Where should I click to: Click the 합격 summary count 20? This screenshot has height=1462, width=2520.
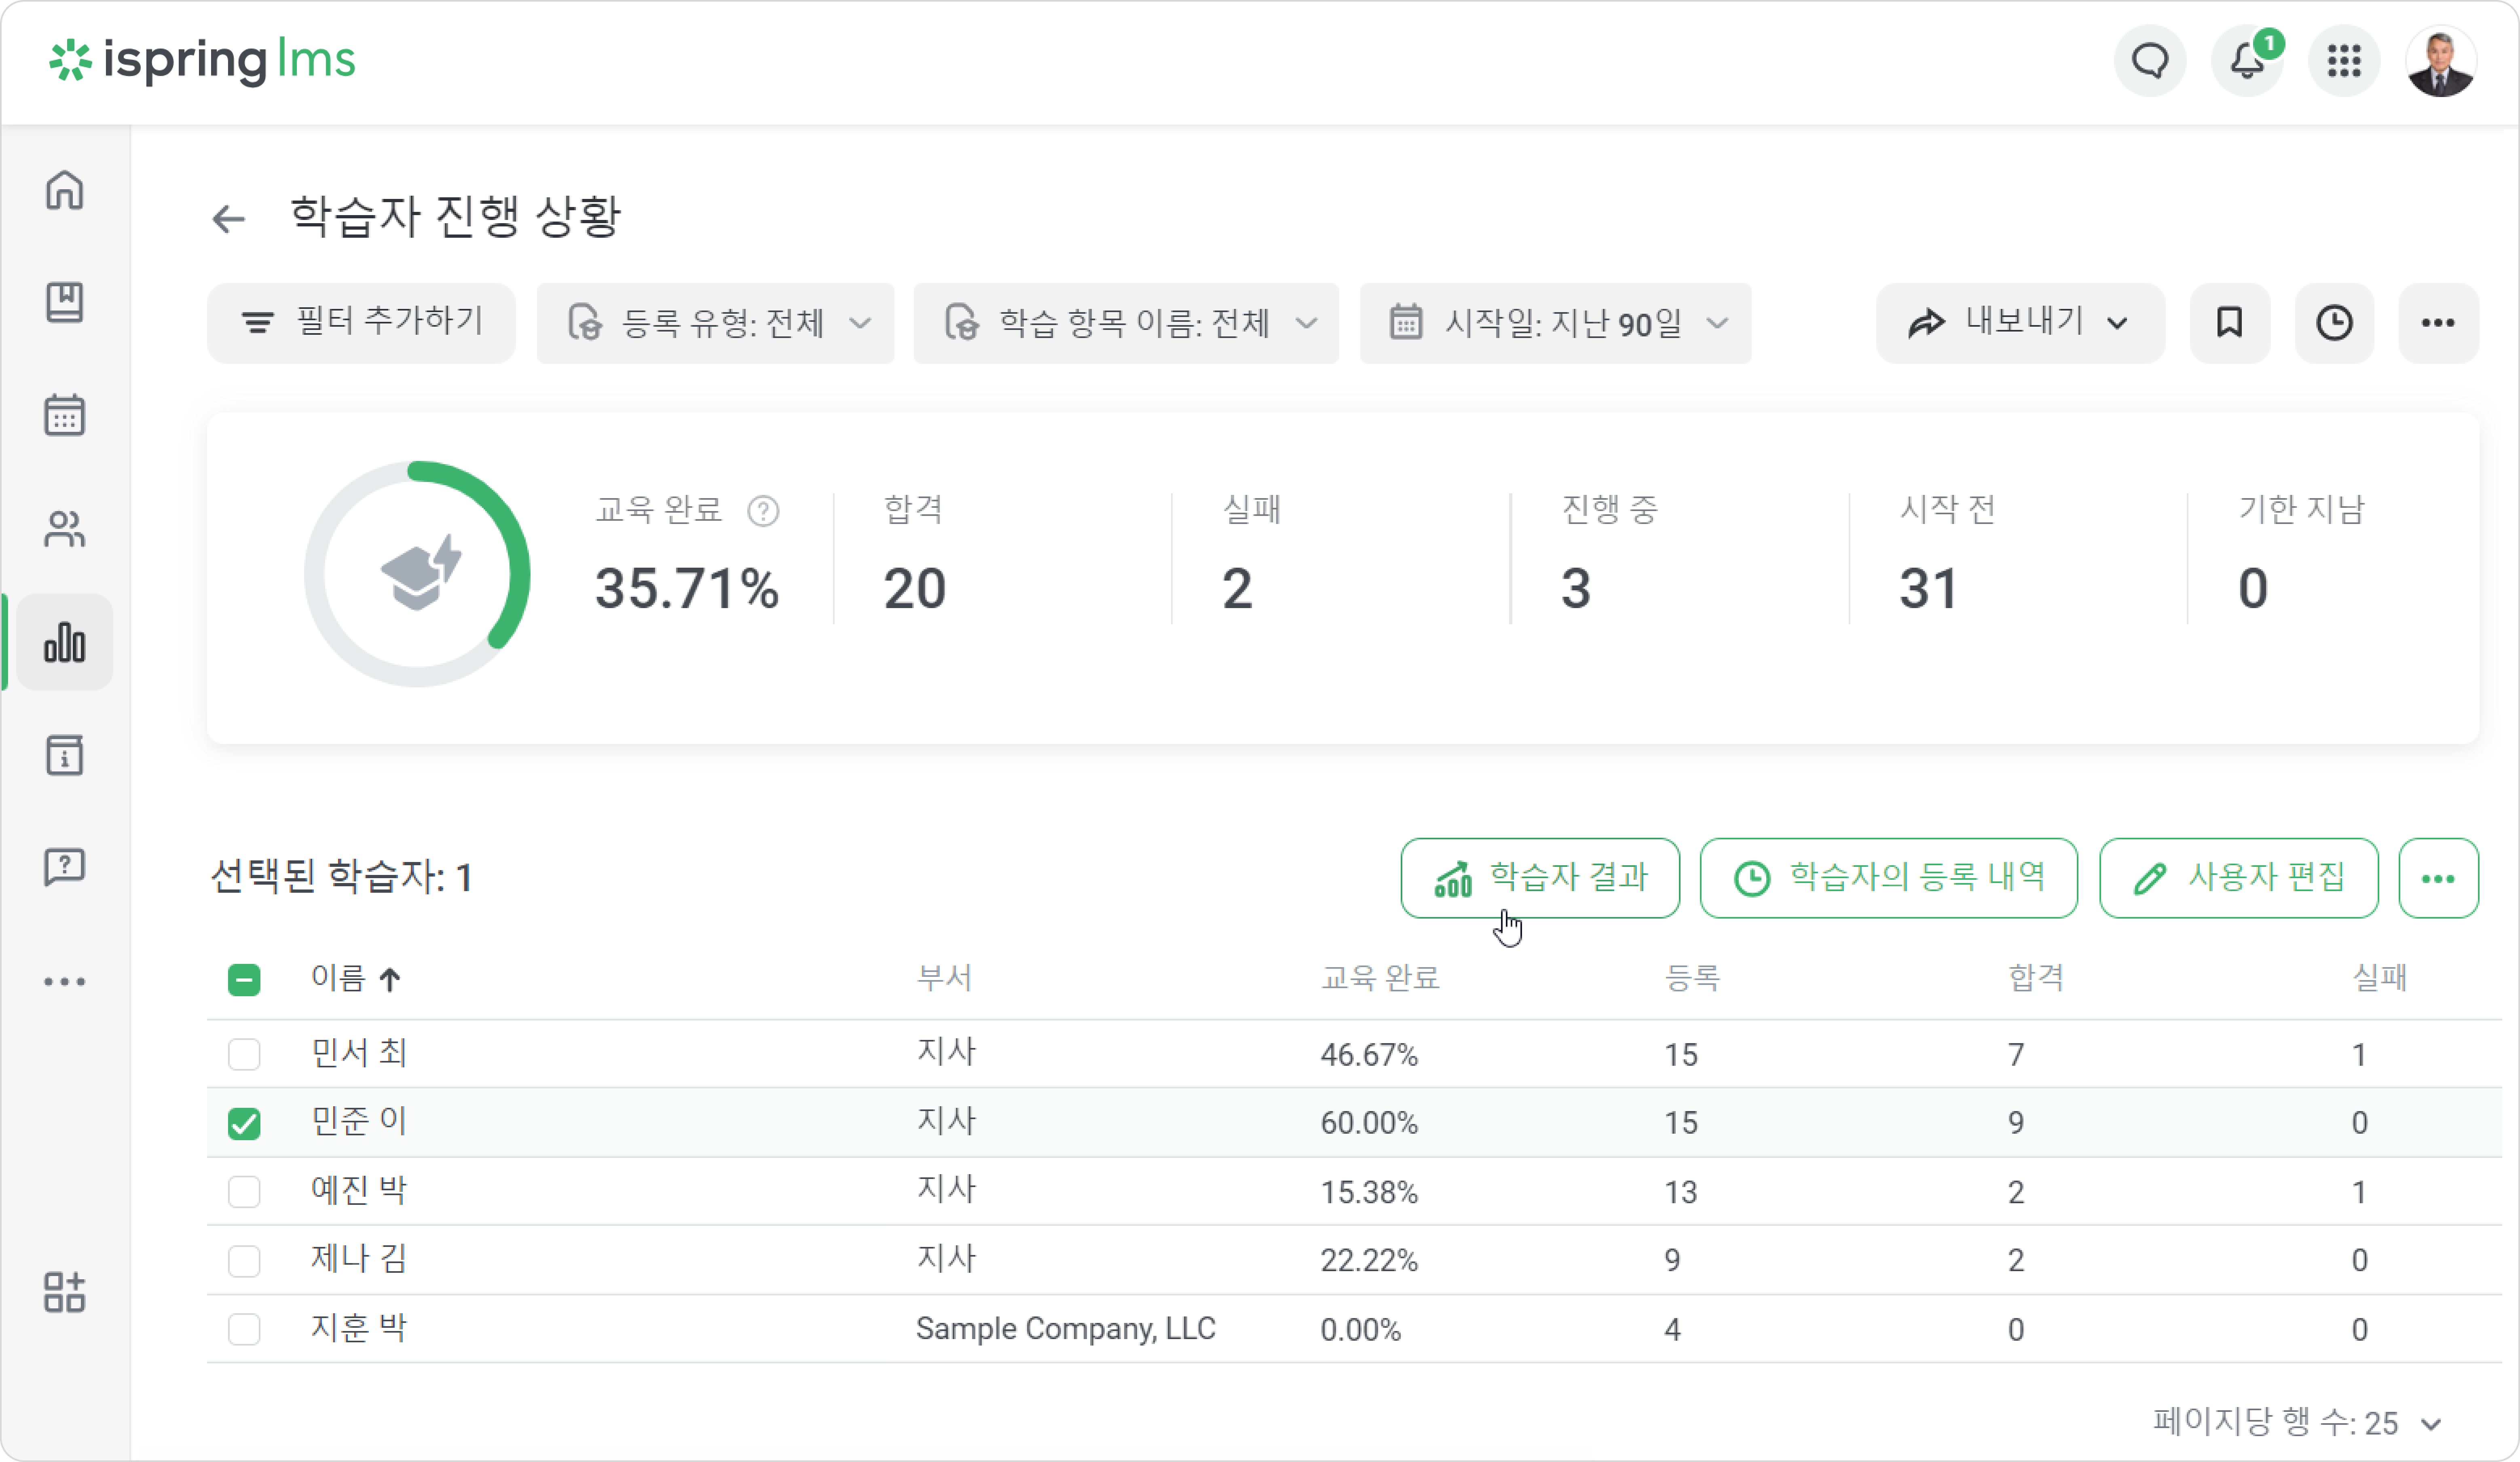click(915, 588)
